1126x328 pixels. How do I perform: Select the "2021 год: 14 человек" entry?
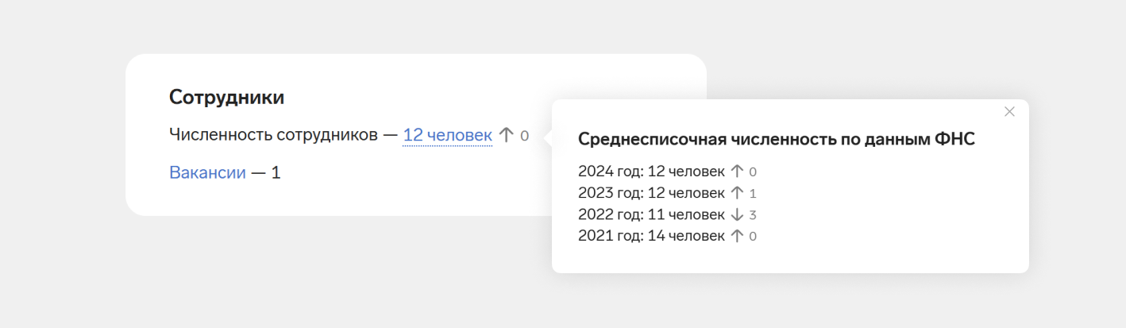[x=651, y=236]
